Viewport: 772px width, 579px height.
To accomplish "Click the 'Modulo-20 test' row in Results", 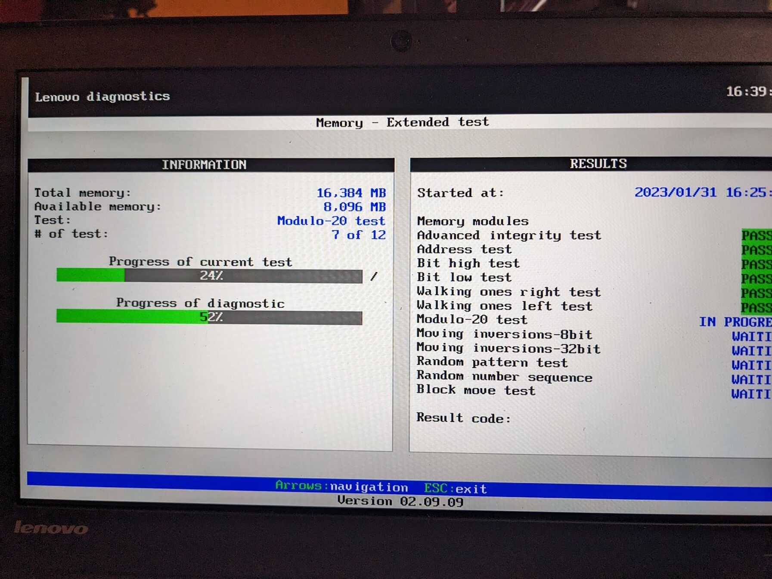I will [x=472, y=319].
